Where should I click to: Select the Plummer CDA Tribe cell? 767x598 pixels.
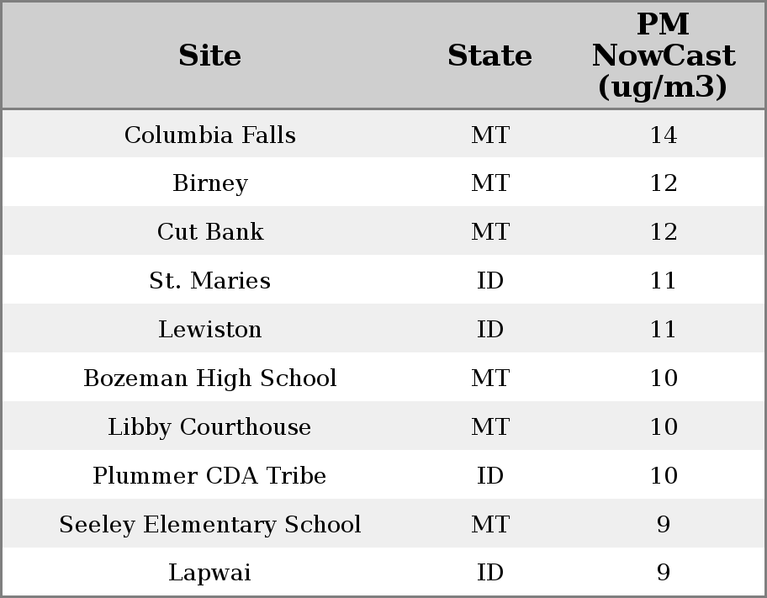210,476
